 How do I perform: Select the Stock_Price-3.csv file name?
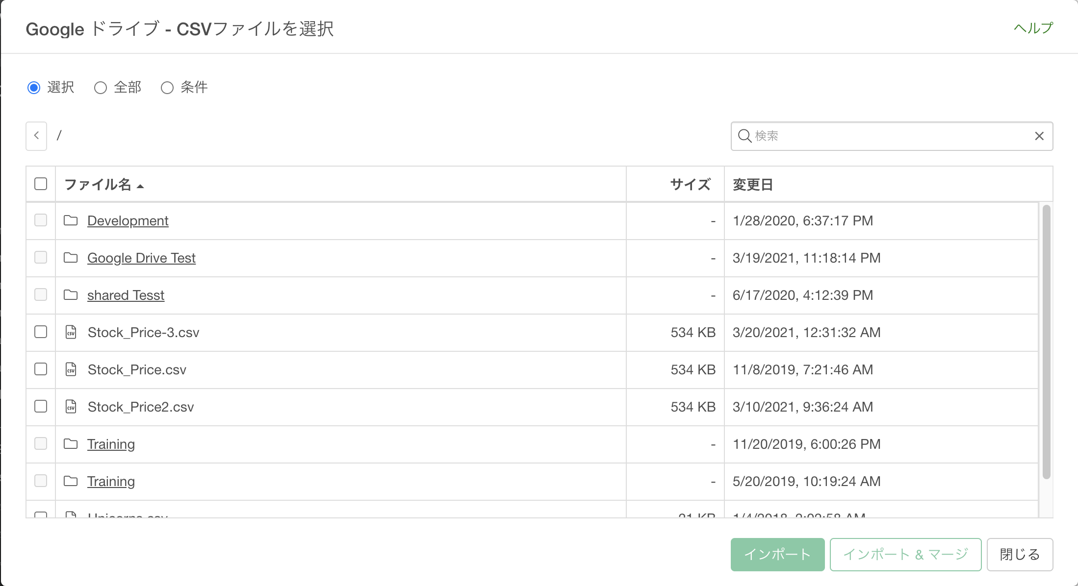pyautogui.click(x=143, y=333)
